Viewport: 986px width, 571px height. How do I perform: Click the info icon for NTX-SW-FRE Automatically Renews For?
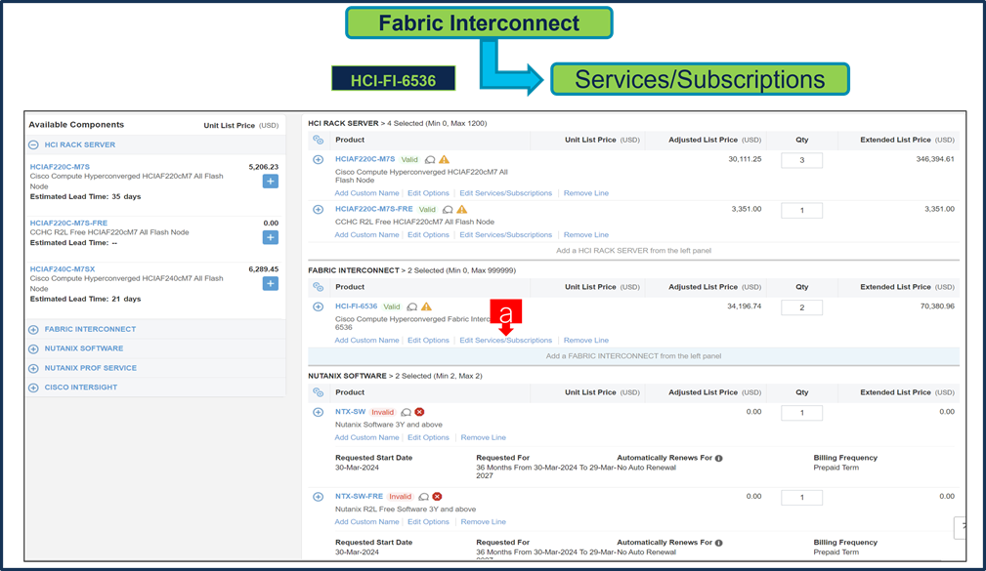pyautogui.click(x=719, y=543)
